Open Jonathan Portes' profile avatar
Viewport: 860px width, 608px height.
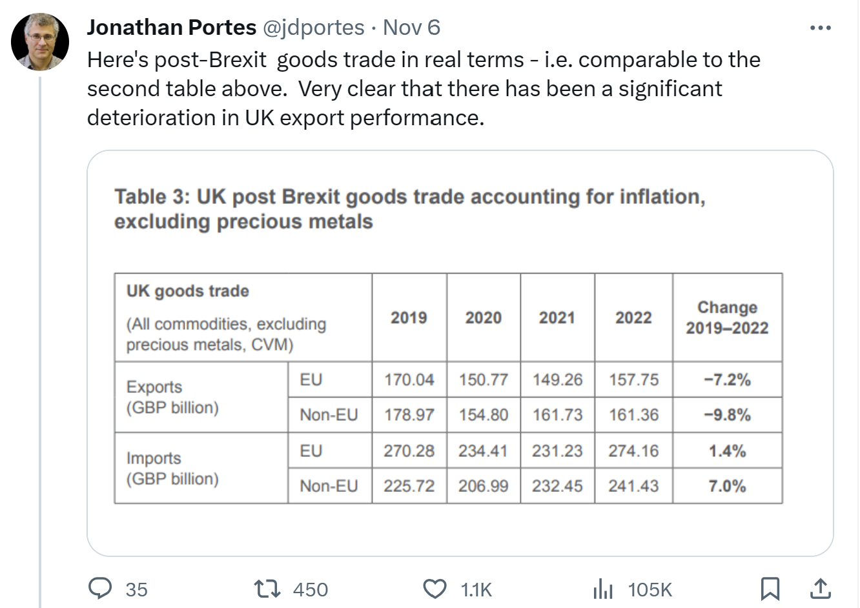tap(40, 41)
